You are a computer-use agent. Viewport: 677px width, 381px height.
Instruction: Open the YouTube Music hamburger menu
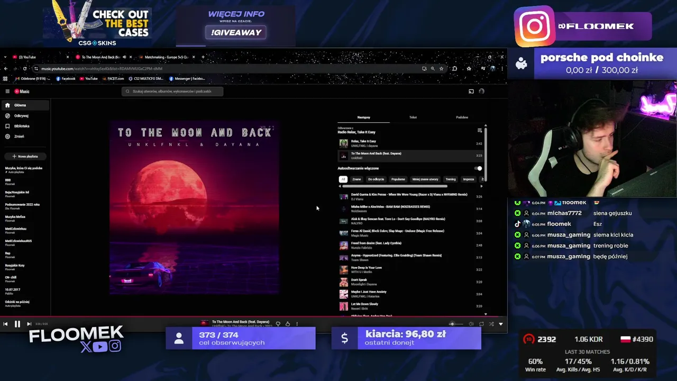tap(7, 92)
